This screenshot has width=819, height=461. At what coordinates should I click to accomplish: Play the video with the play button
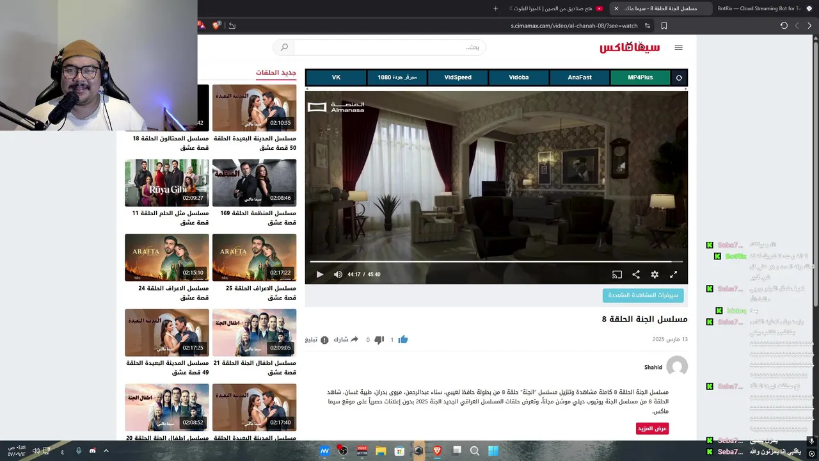pyautogui.click(x=319, y=274)
